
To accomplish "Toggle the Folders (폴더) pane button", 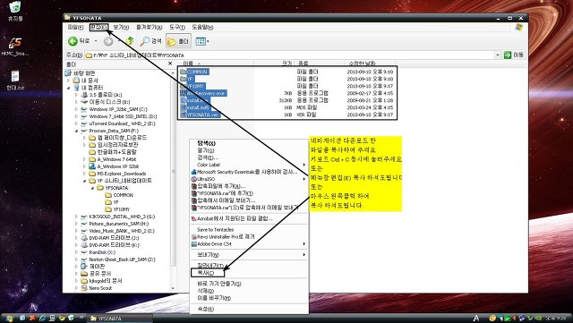I will point(178,41).
